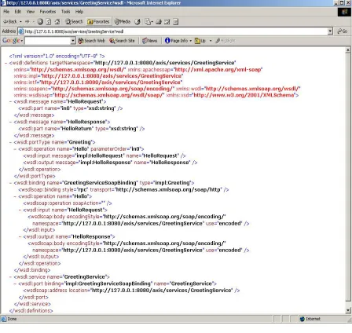Image resolution: width=352 pixels, height=333 pixels.
Task: Collapse the wsdl:definitions root node
Action: click(5, 63)
